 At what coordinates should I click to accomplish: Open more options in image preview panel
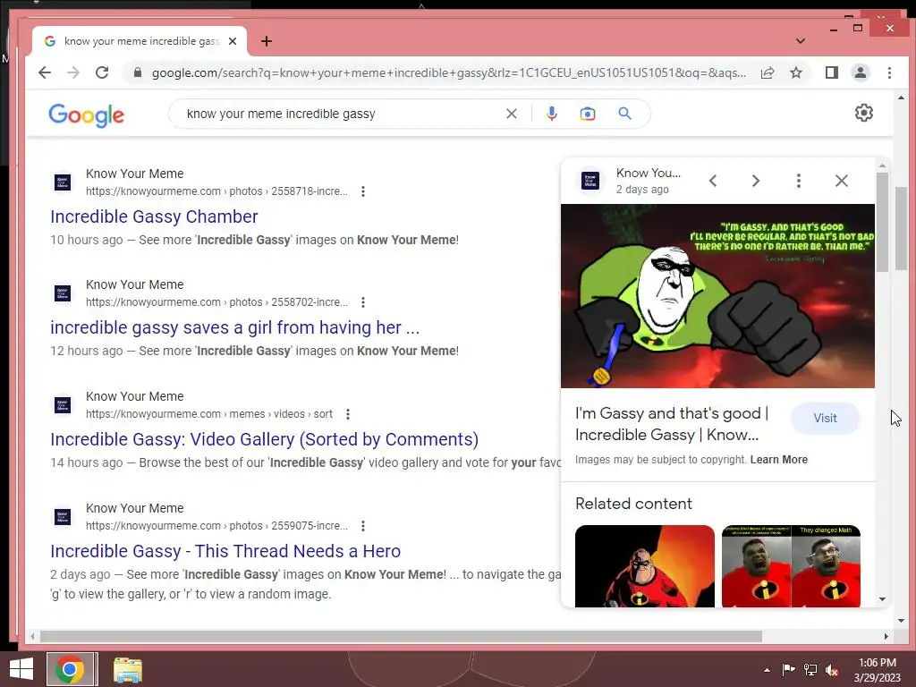pos(799,181)
